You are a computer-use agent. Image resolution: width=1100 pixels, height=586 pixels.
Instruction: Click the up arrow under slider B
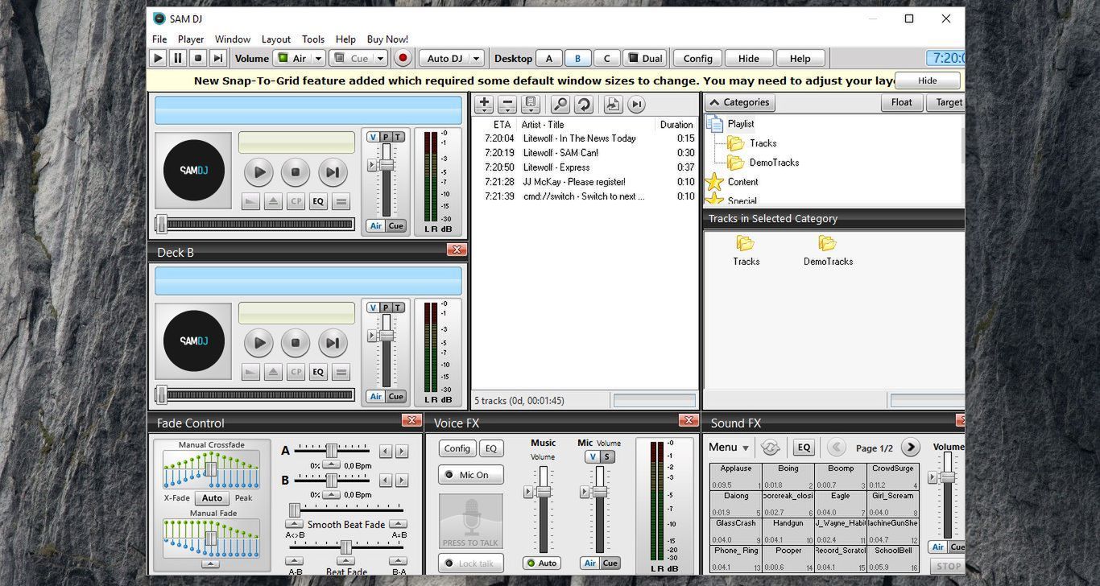(332, 494)
